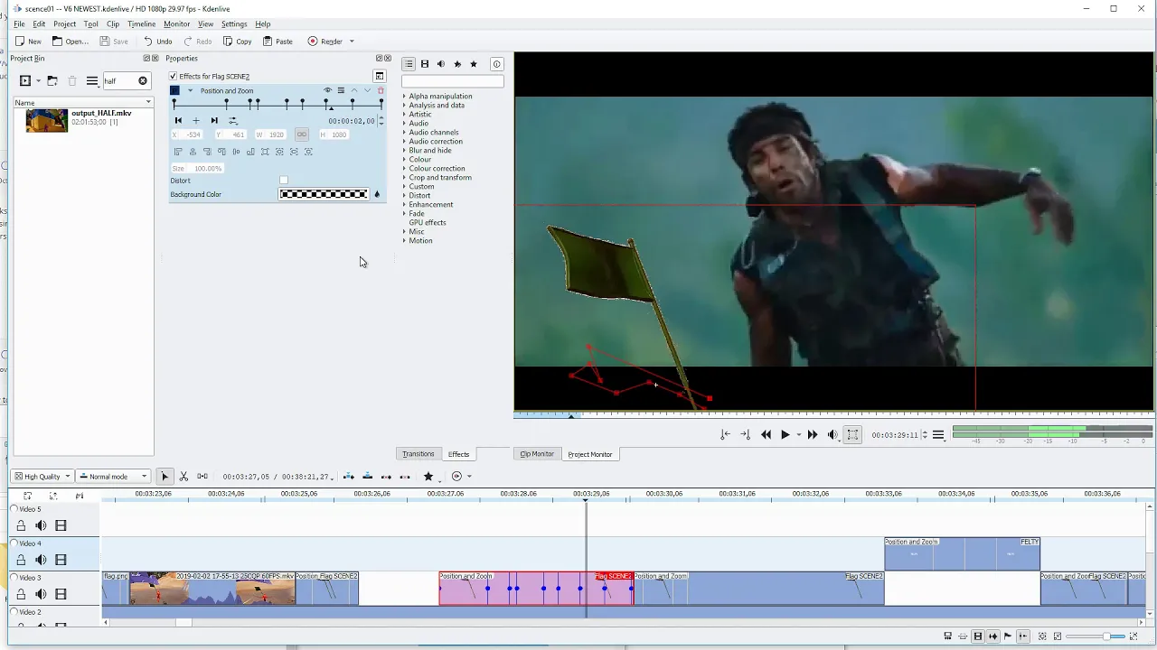Open the Background Color swatch
This screenshot has height=650, width=1157.
(324, 194)
